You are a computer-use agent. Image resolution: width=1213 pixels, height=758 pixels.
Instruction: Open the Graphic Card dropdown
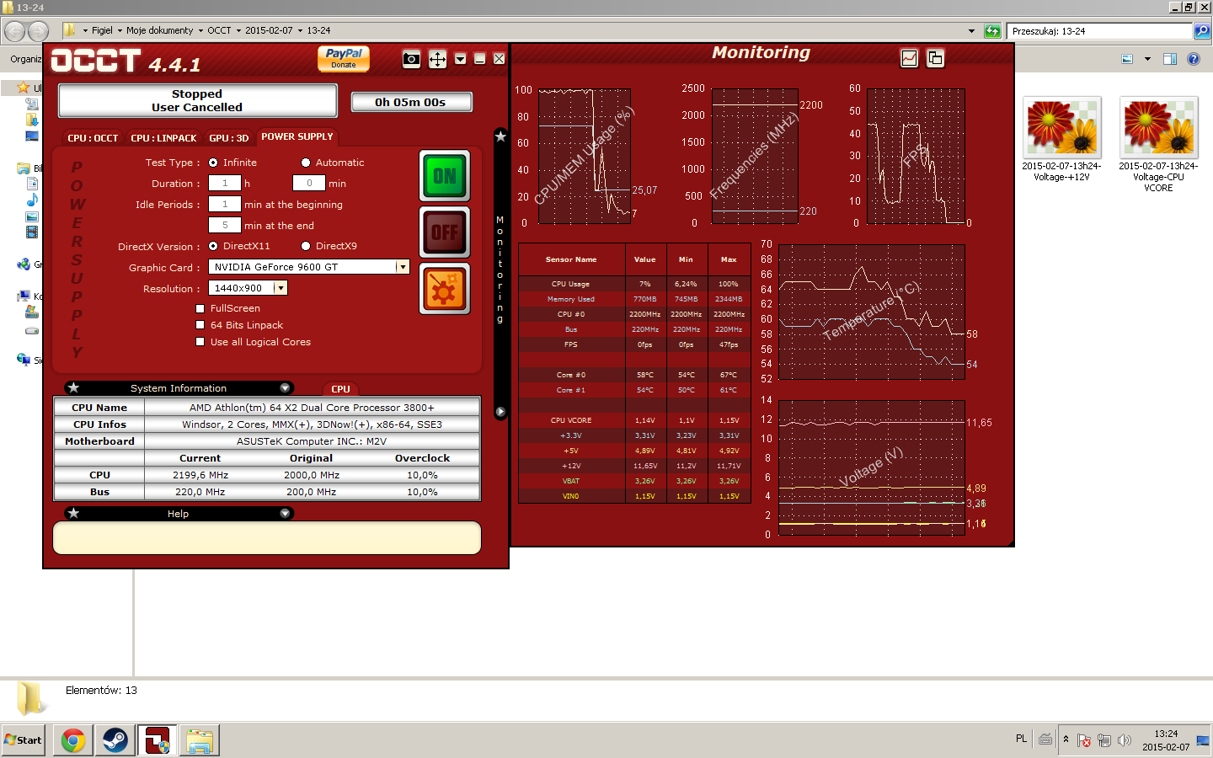point(403,267)
